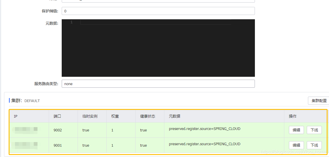
Task: Click 编辑 for the port 9002 instance
Action: (x=296, y=130)
